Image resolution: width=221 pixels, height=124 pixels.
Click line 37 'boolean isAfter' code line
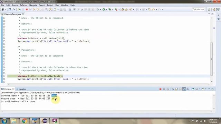point(40,76)
